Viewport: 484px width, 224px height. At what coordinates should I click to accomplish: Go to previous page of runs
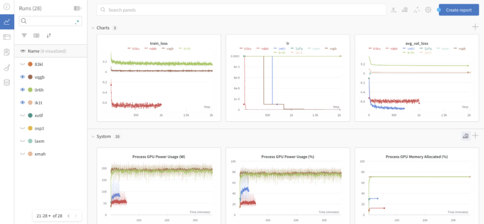pos(69,216)
